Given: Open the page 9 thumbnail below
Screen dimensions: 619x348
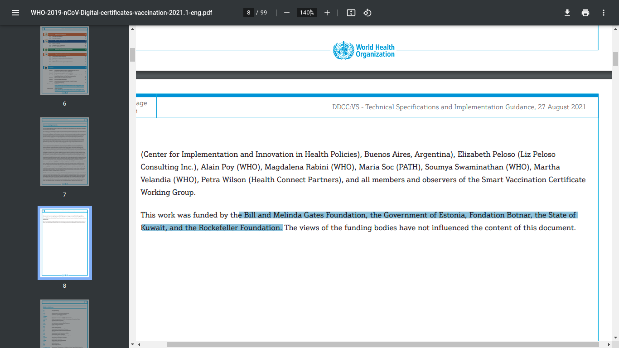Looking at the screenshot, I should pyautogui.click(x=65, y=324).
